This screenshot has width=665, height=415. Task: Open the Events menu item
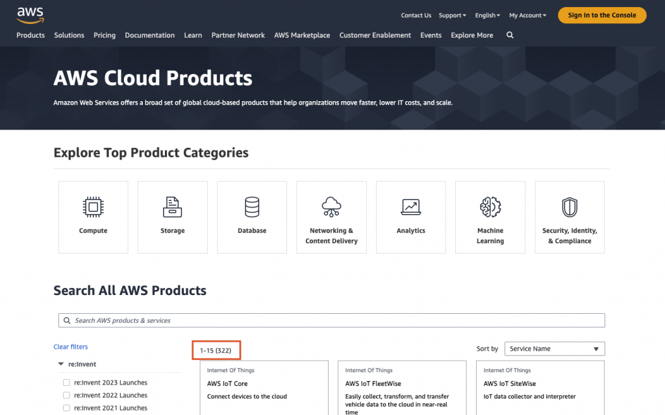pos(431,35)
